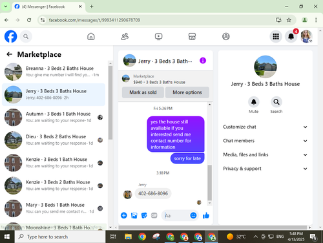Open the Breanna 3 Beds 2 Baths conversation
Screen dimensions: 323x243
(x=54, y=72)
